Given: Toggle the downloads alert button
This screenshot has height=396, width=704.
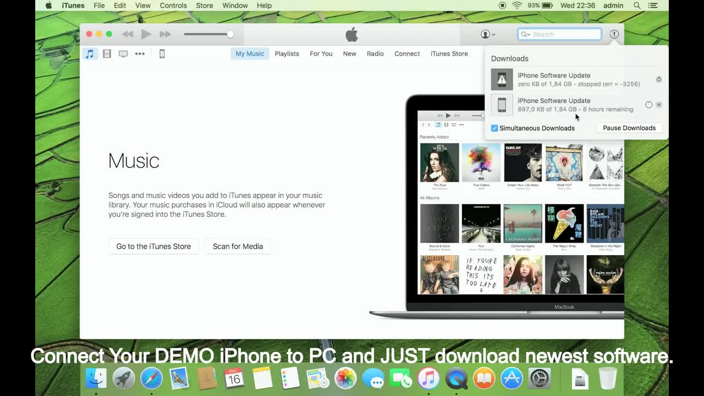Looking at the screenshot, I should [614, 34].
